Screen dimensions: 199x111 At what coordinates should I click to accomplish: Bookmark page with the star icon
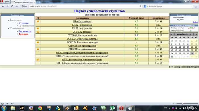(x=140, y=6)
